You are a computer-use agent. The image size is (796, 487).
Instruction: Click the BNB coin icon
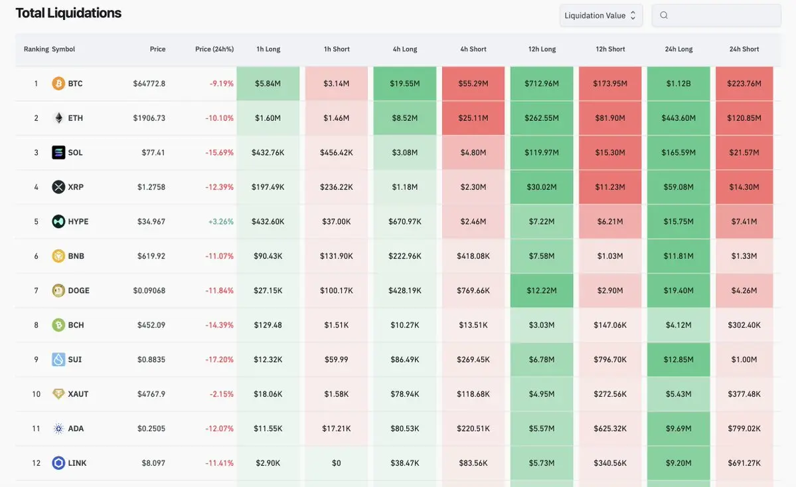pos(58,256)
